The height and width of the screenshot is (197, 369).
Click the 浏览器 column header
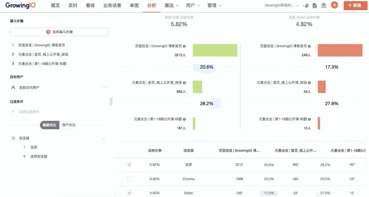click(189, 150)
